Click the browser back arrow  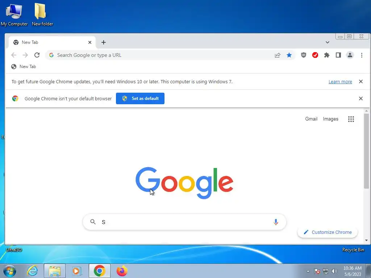tap(14, 55)
